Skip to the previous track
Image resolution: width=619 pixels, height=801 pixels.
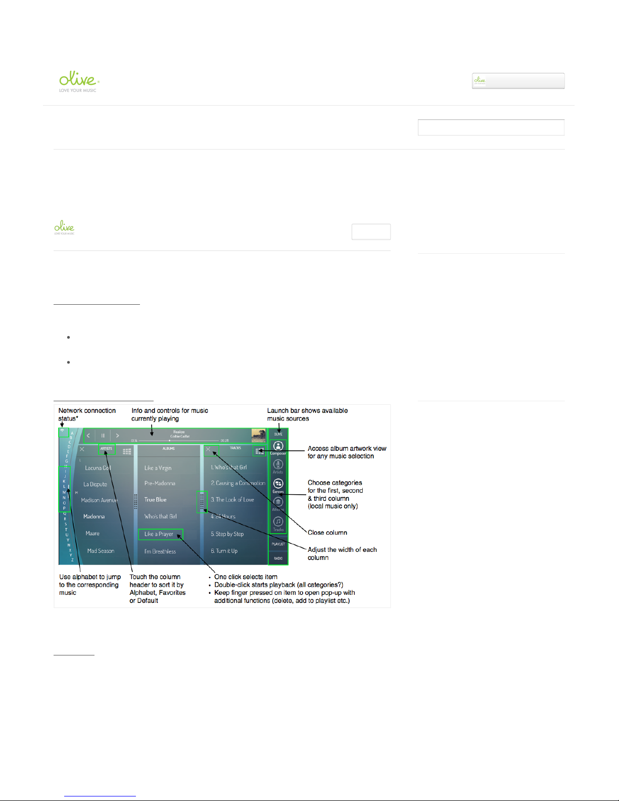pos(88,435)
